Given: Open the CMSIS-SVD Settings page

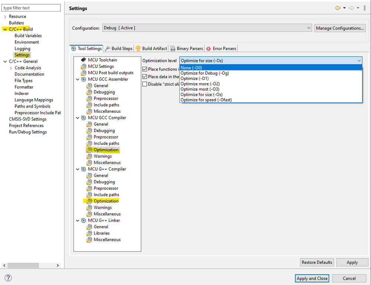Looking at the screenshot, I should (27, 119).
